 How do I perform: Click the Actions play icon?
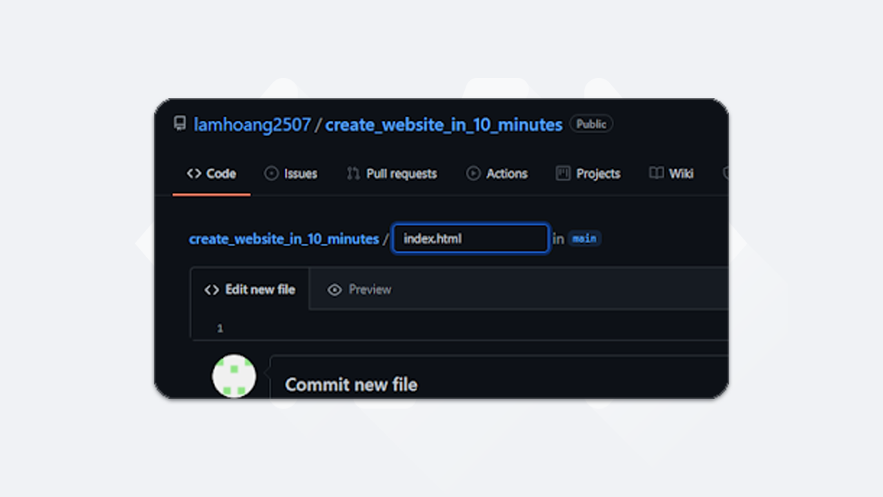[x=475, y=174]
